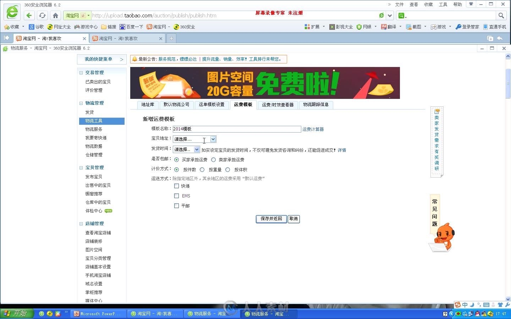The image size is (511, 319).
Task: Open 影视大全 toolbar item
Action: (341, 27)
